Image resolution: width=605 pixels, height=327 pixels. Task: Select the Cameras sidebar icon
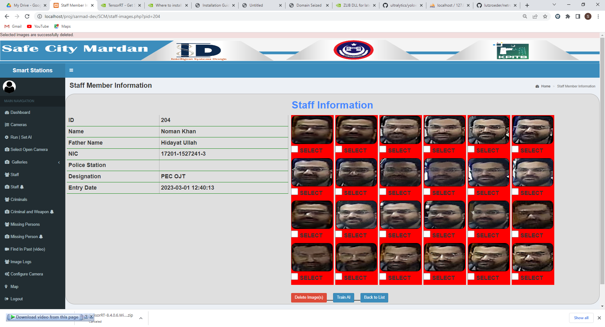pyautogui.click(x=7, y=125)
